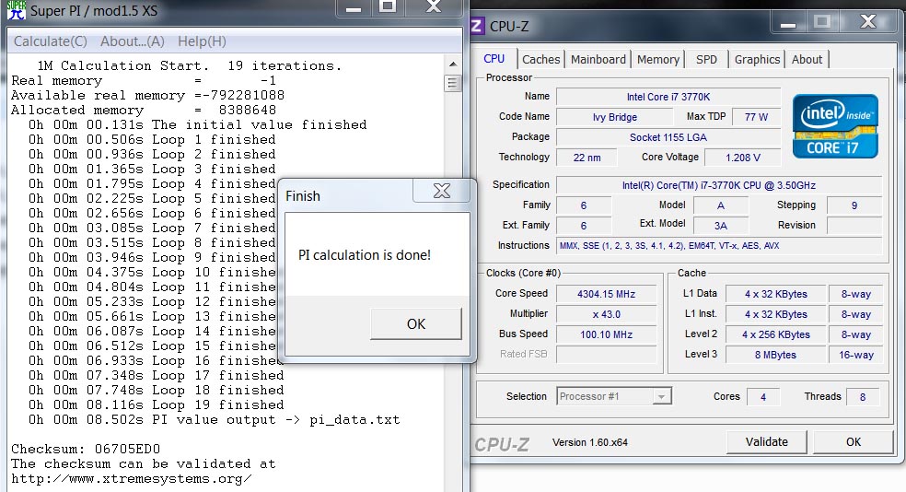This screenshot has height=492, width=906.
Task: Click the Level 3 value 8 MBytes
Action: [x=775, y=355]
